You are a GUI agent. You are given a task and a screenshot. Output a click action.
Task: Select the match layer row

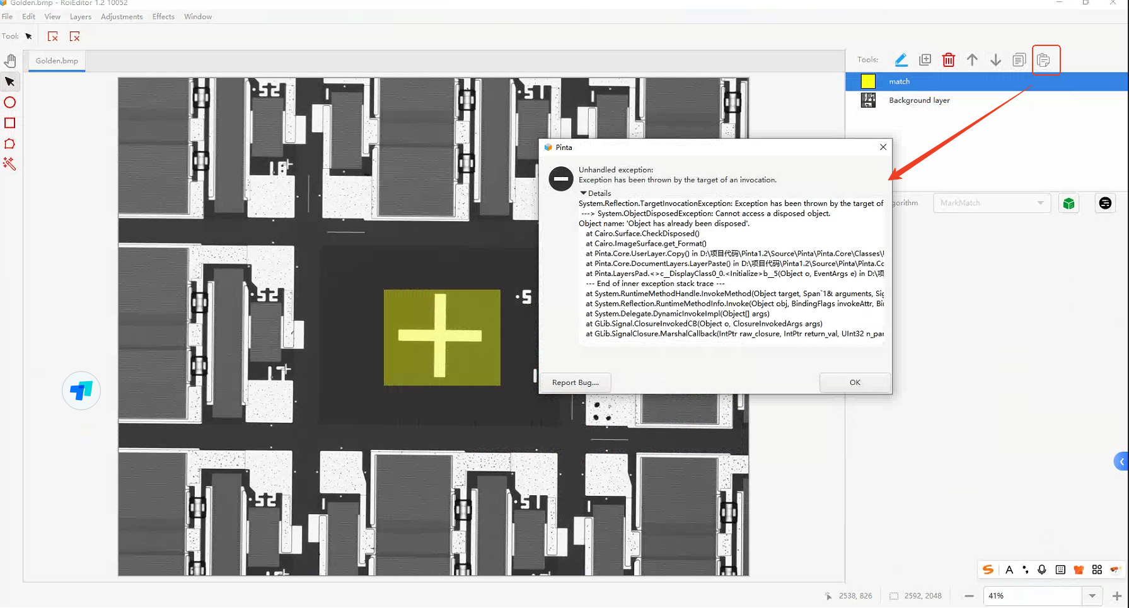(x=987, y=81)
